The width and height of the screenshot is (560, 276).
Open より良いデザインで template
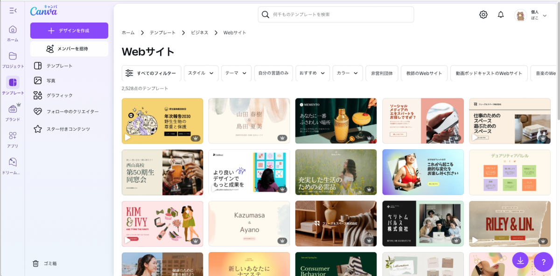(249, 172)
